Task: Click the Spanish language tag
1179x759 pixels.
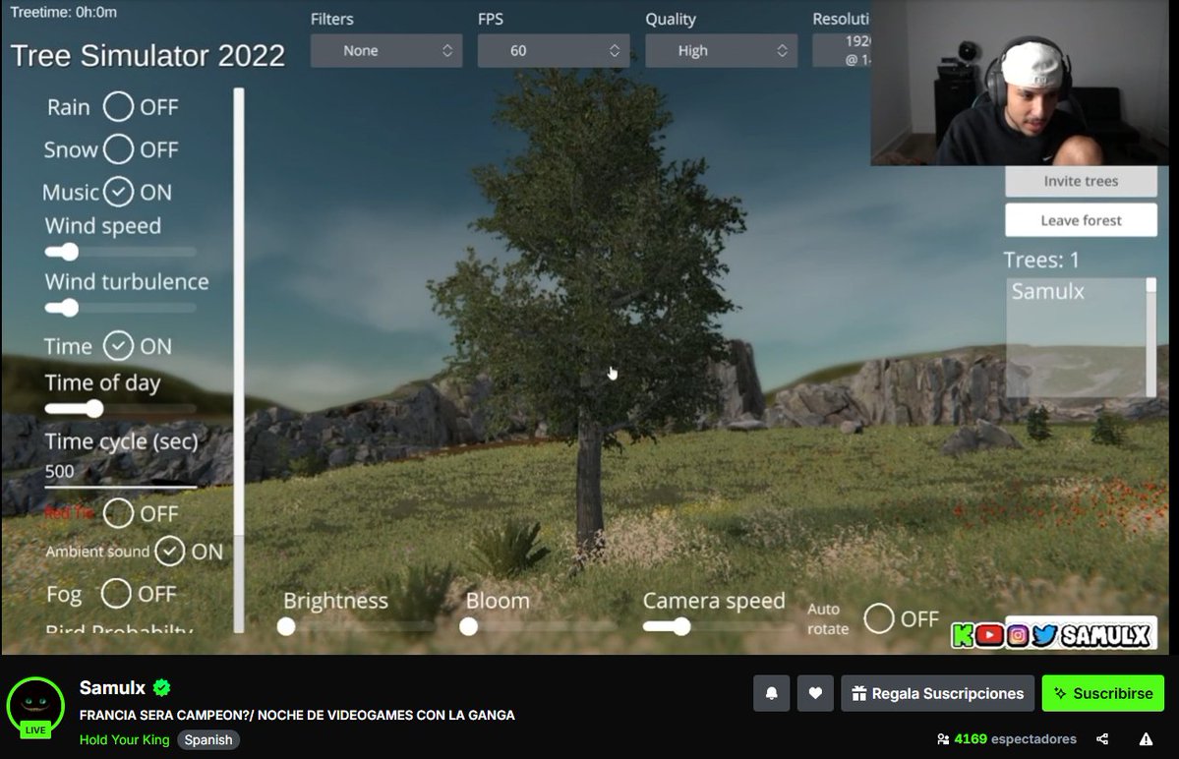Action: pyautogui.click(x=208, y=739)
